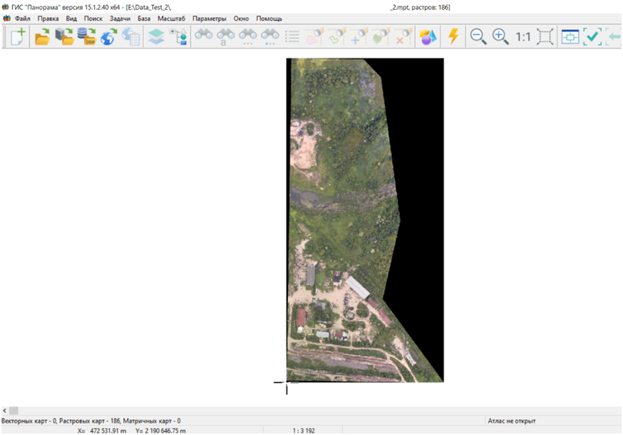Click the open from database DBM icon
The width and height of the screenshot is (623, 435).
point(86,36)
